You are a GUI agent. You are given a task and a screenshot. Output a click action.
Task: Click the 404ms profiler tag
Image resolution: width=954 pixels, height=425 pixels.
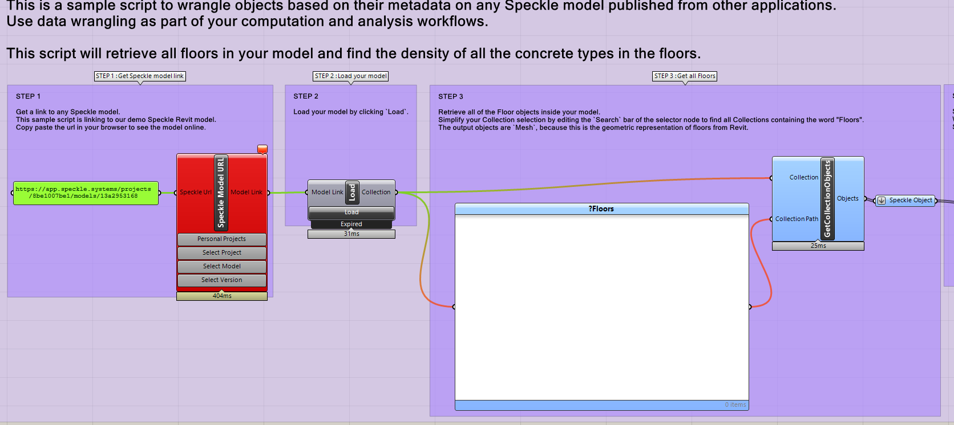coord(222,296)
